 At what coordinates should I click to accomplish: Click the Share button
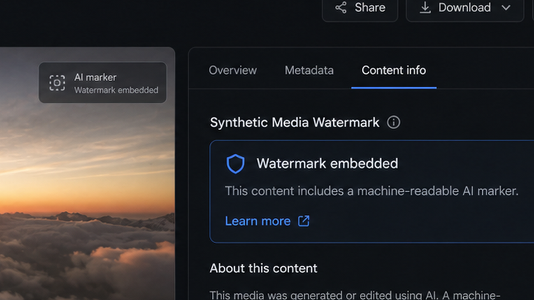pos(360,8)
